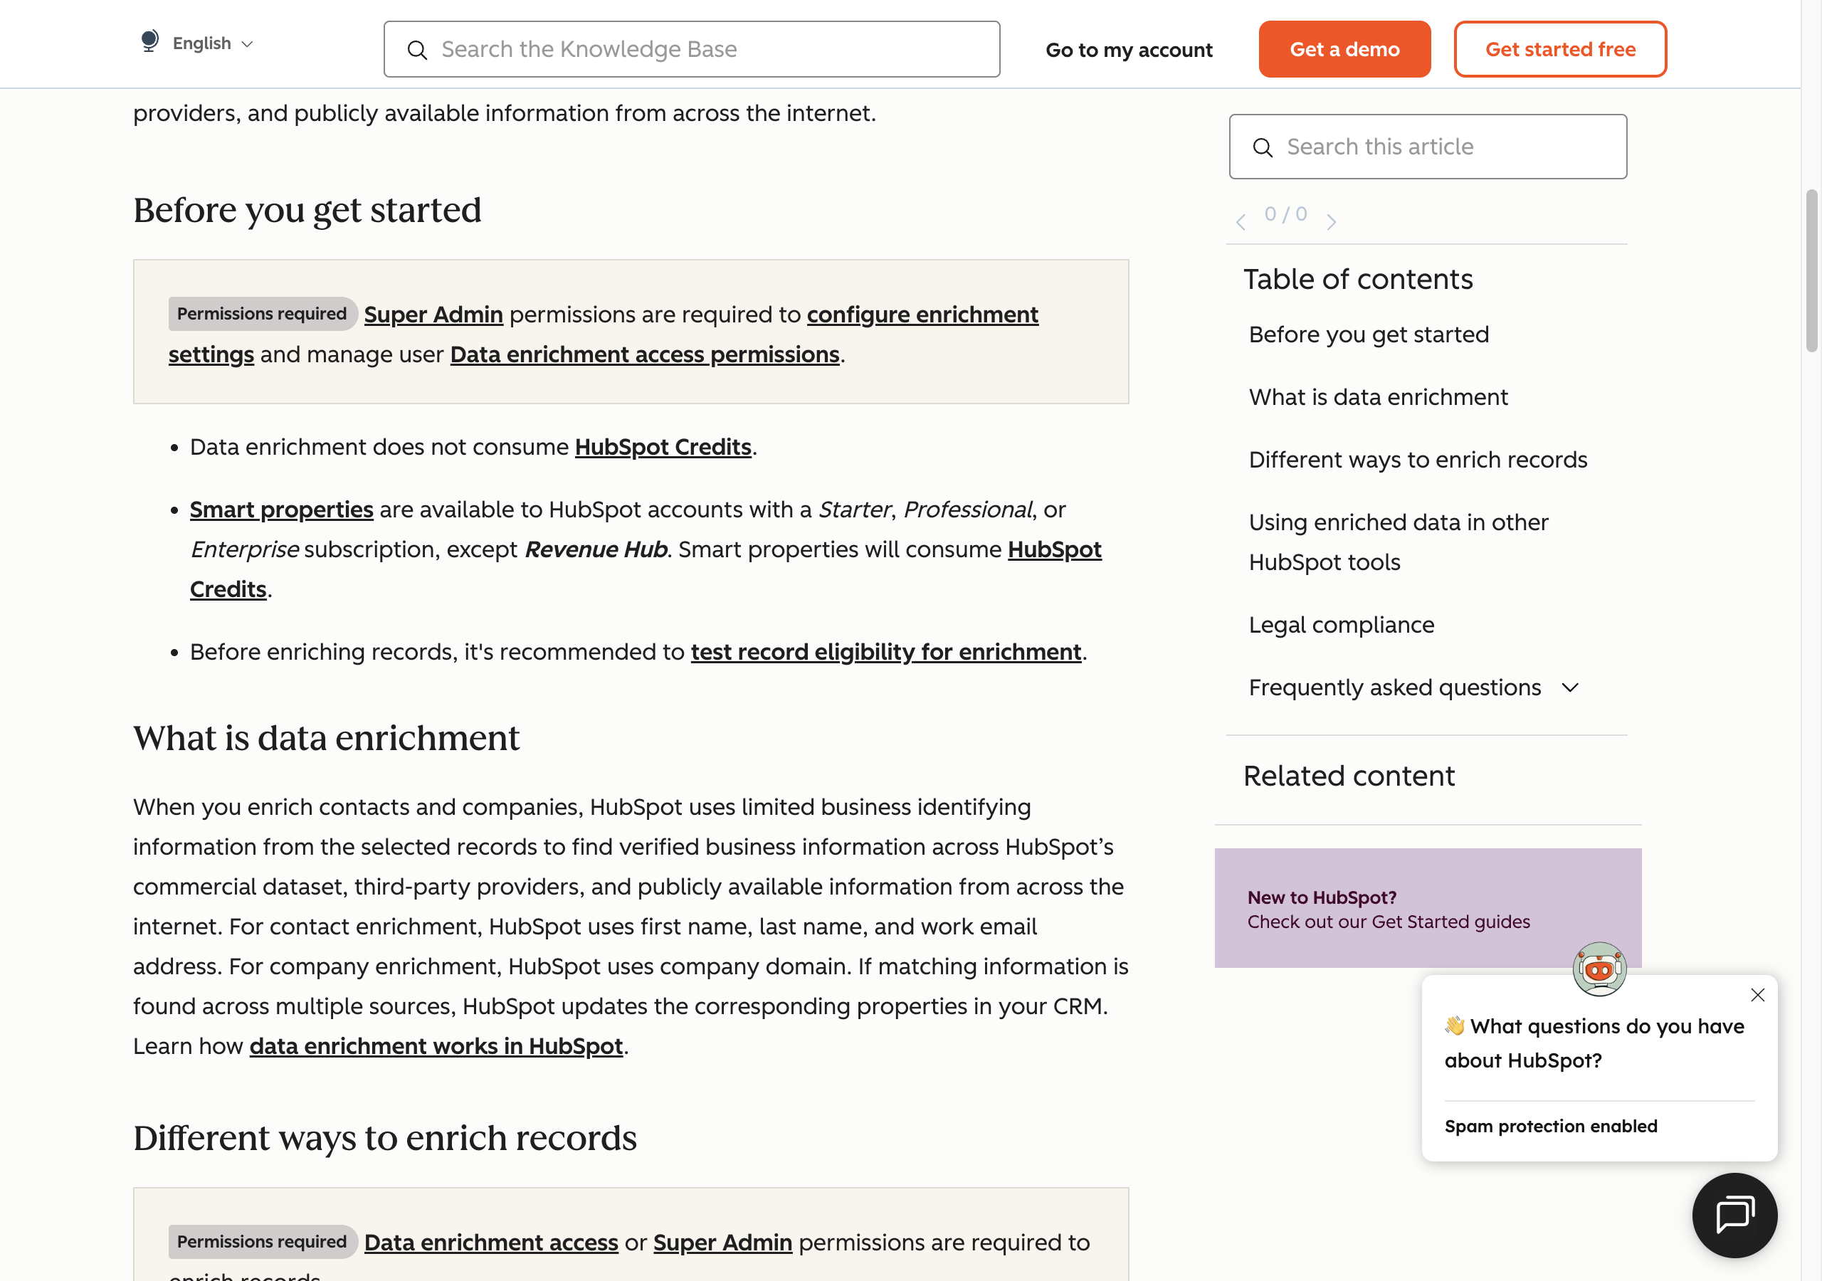
Task: Jump to Legal compliance section
Action: 1342,625
